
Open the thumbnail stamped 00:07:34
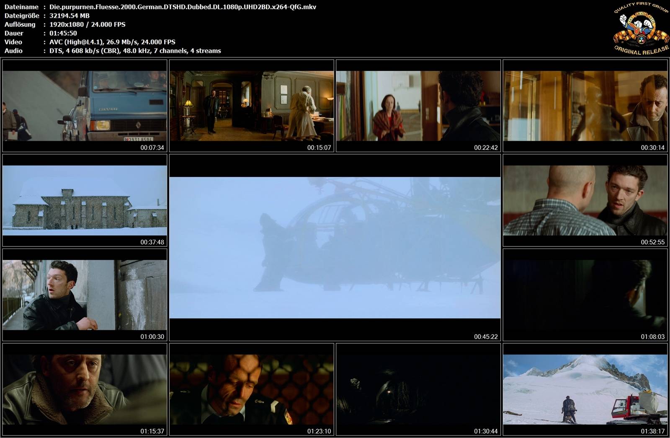(x=85, y=106)
